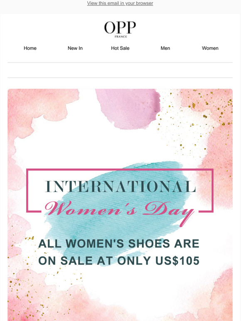The image size is (241, 321).
Task: Open the New In section
Action: pyautogui.click(x=75, y=48)
